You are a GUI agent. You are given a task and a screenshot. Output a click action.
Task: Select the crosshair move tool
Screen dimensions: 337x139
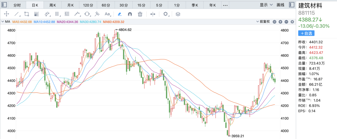[x=6, y=14]
